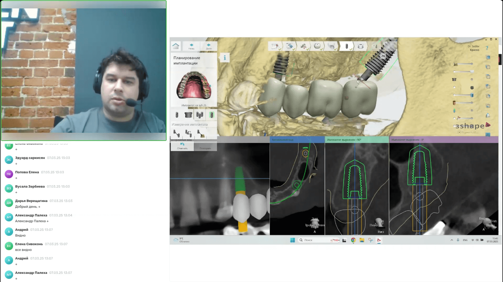Go to the crown design workflow step
This screenshot has height=282, width=503.
tap(317, 46)
